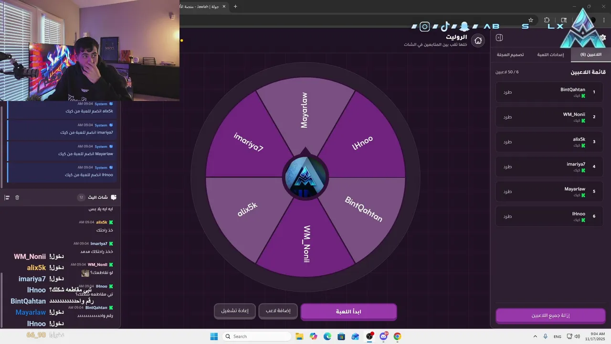The image size is (611, 344).
Task: Open settings with the gear icon
Action: click(x=603, y=38)
